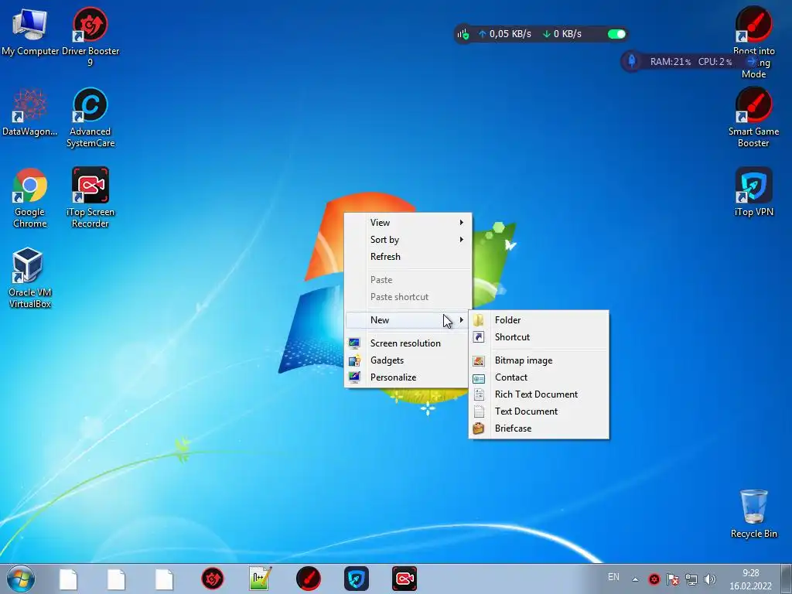Image resolution: width=792 pixels, height=594 pixels.
Task: Open the notepad with pencil taskbar icon
Action: click(x=260, y=579)
